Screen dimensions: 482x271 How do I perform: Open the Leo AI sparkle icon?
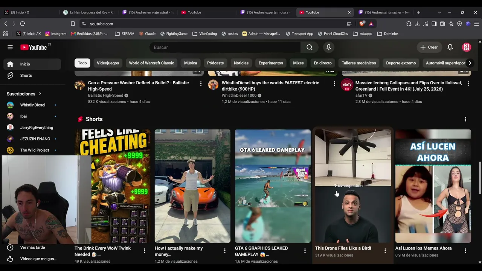click(x=451, y=24)
